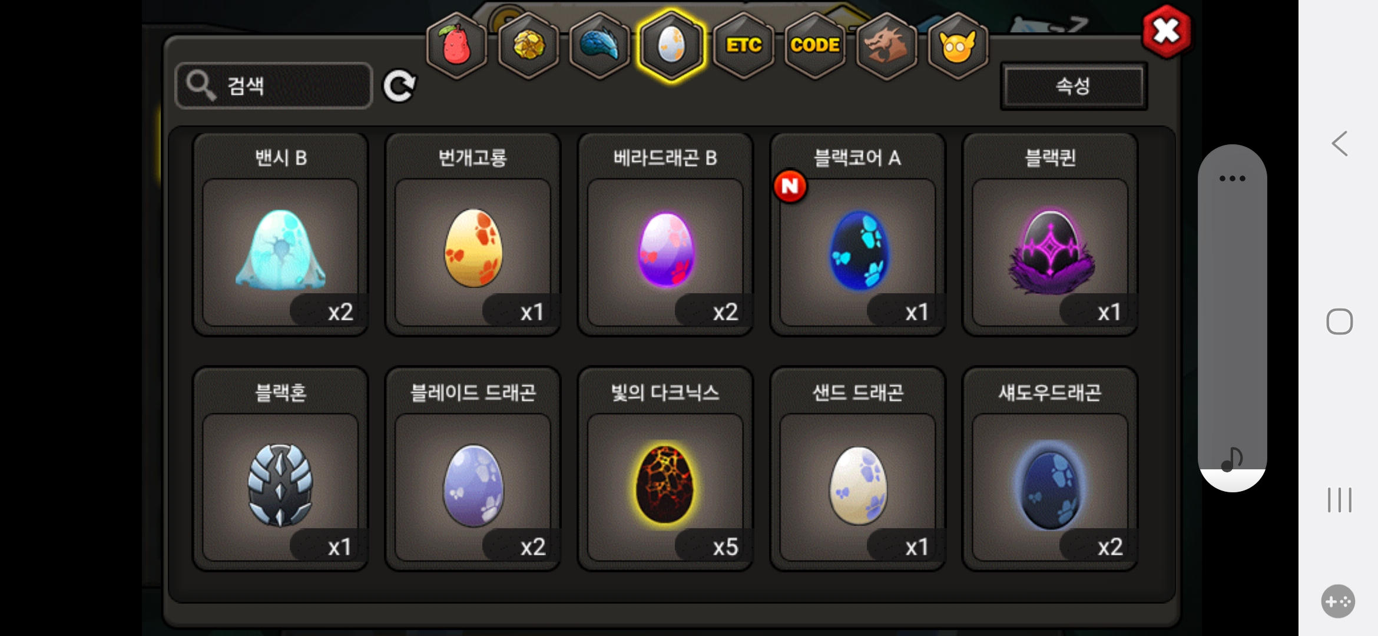This screenshot has height=636, width=1378.
Task: Switch to the blue dragon scale tab
Action: (x=599, y=46)
